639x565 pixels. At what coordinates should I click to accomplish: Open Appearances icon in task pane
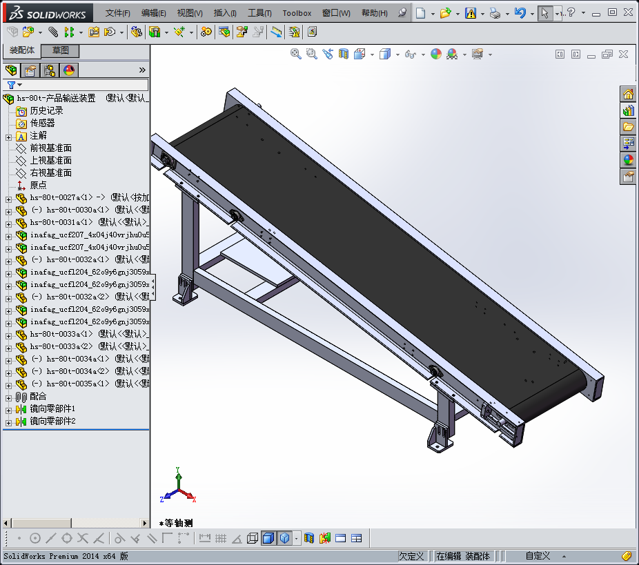click(628, 159)
